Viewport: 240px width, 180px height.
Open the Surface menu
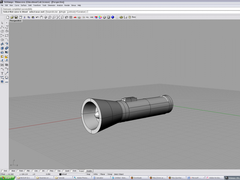pos(23,5)
